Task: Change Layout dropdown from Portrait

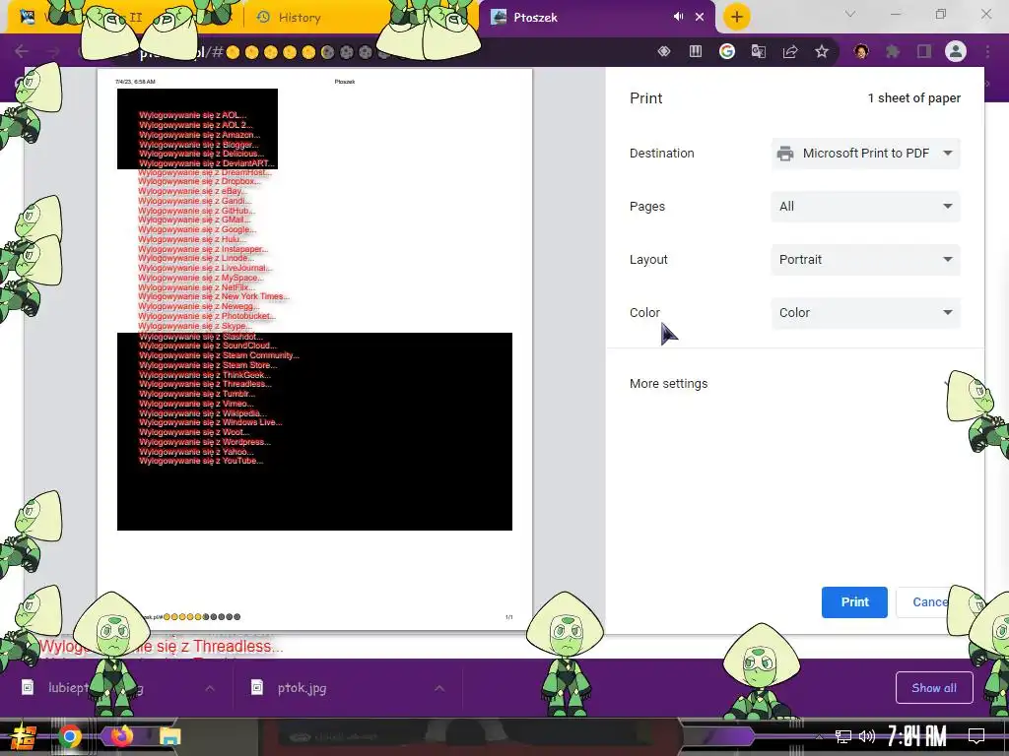Action: [865, 260]
